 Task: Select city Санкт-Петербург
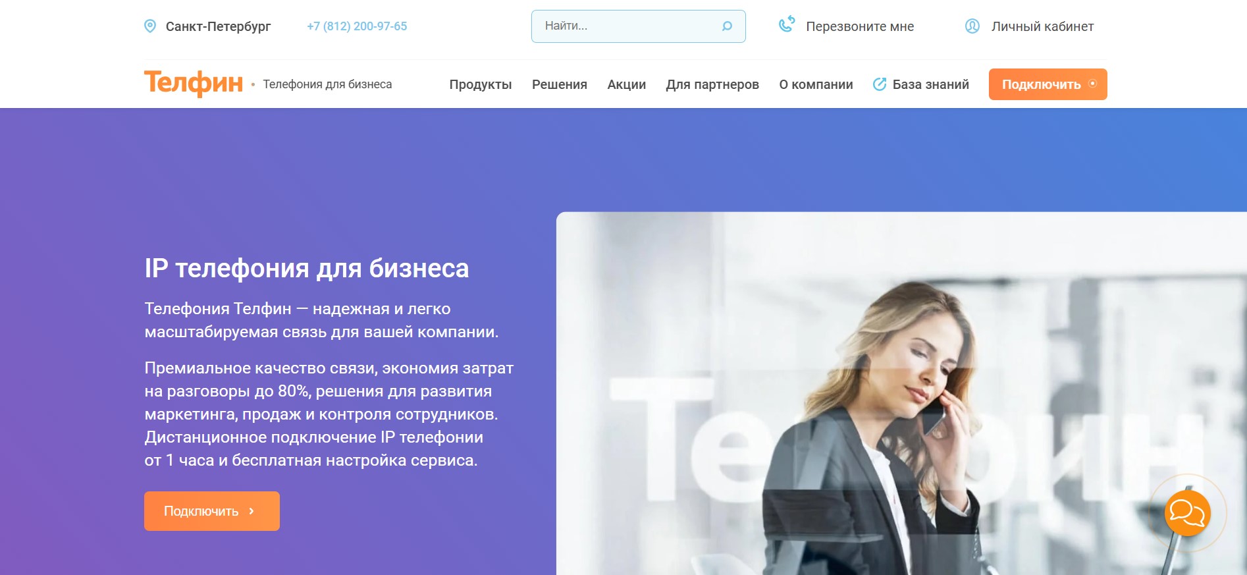pyautogui.click(x=218, y=26)
